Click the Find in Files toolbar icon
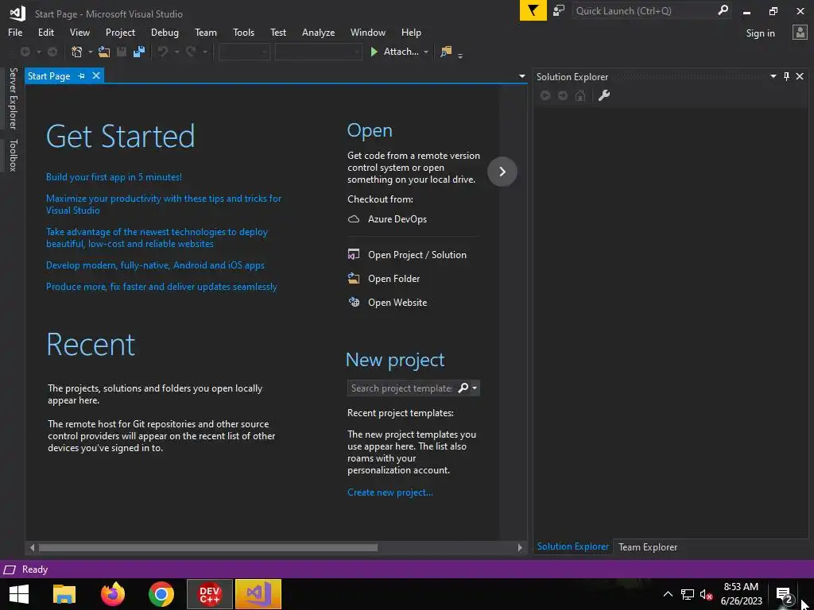The height and width of the screenshot is (610, 814). [446, 52]
